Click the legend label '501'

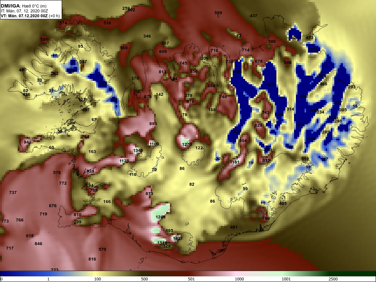coord(191,279)
